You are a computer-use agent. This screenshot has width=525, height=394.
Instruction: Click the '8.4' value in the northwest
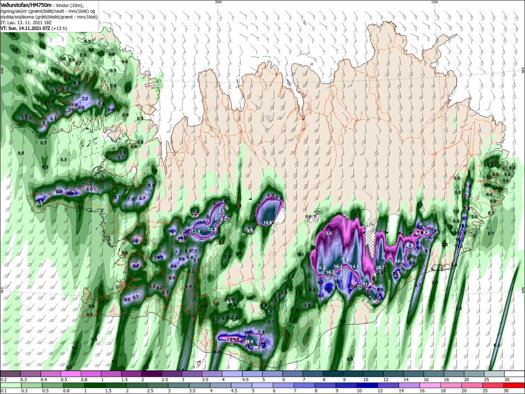pyautogui.click(x=111, y=110)
